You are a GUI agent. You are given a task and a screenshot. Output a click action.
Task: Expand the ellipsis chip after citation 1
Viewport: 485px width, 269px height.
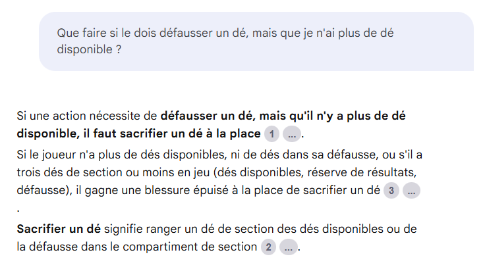click(x=292, y=134)
